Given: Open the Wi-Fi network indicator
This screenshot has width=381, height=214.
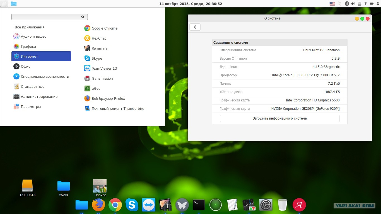Looking at the screenshot, I should coord(366,4).
